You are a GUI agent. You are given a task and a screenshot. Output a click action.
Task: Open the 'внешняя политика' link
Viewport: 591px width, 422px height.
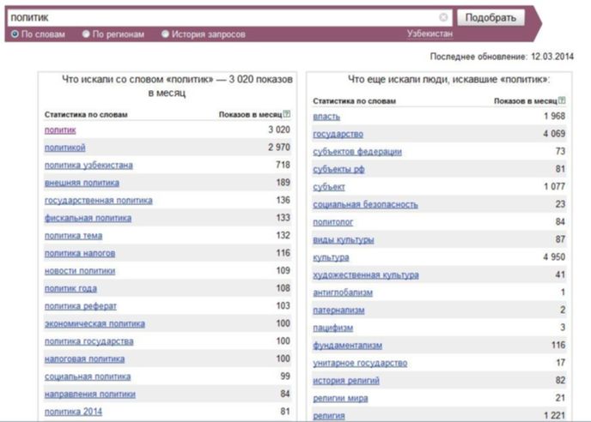coord(82,183)
